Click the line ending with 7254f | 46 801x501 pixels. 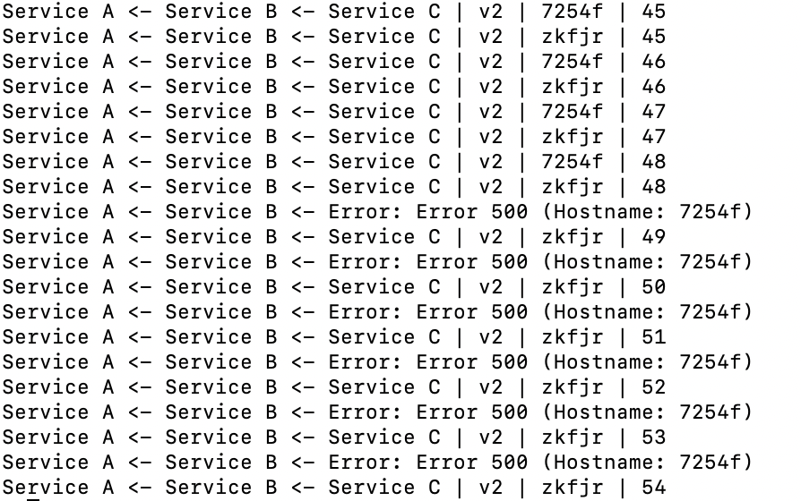334,61
